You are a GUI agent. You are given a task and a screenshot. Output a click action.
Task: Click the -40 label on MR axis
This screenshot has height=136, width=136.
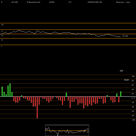tap(133, 107)
